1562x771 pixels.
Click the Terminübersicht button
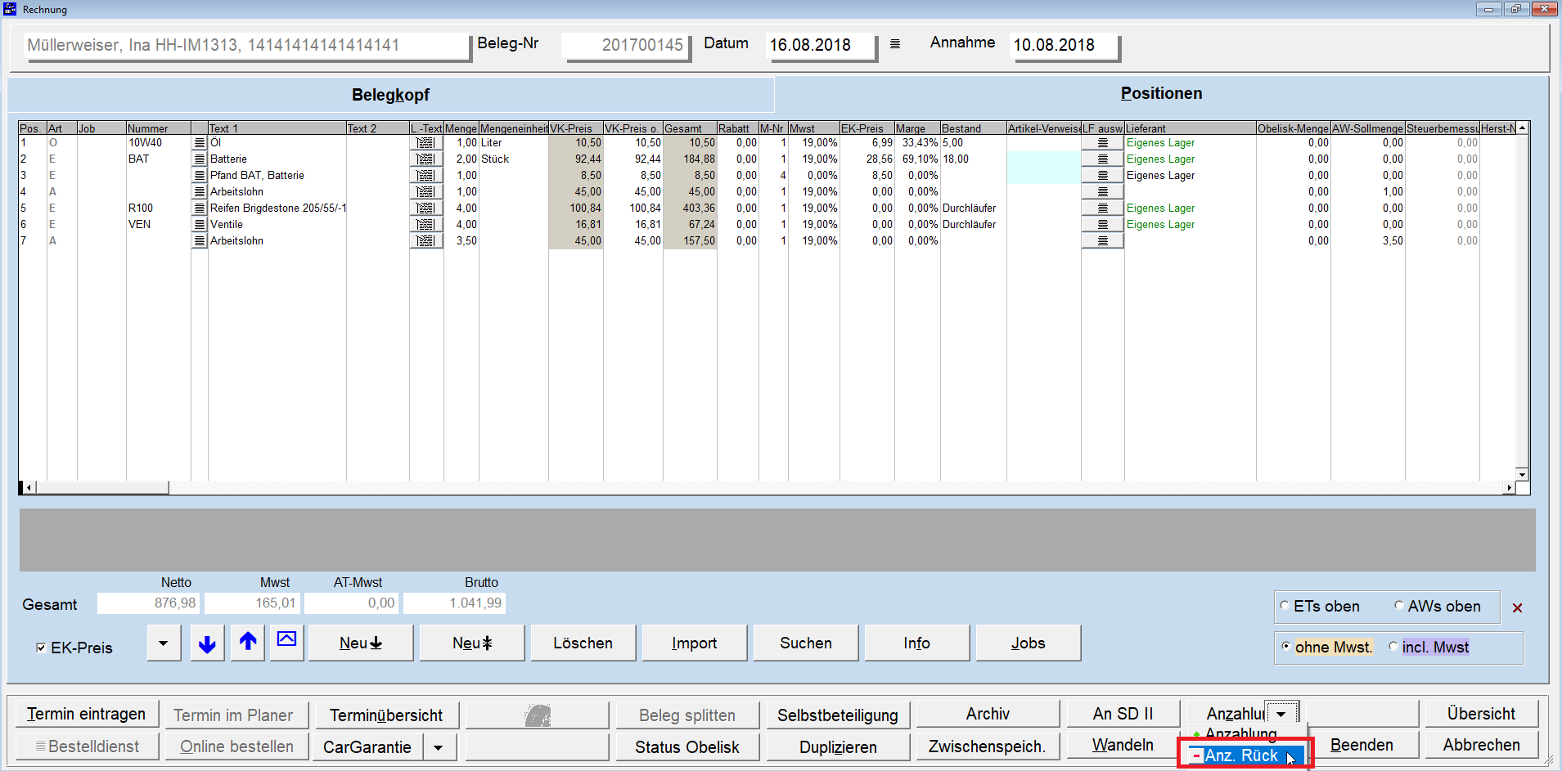point(386,715)
